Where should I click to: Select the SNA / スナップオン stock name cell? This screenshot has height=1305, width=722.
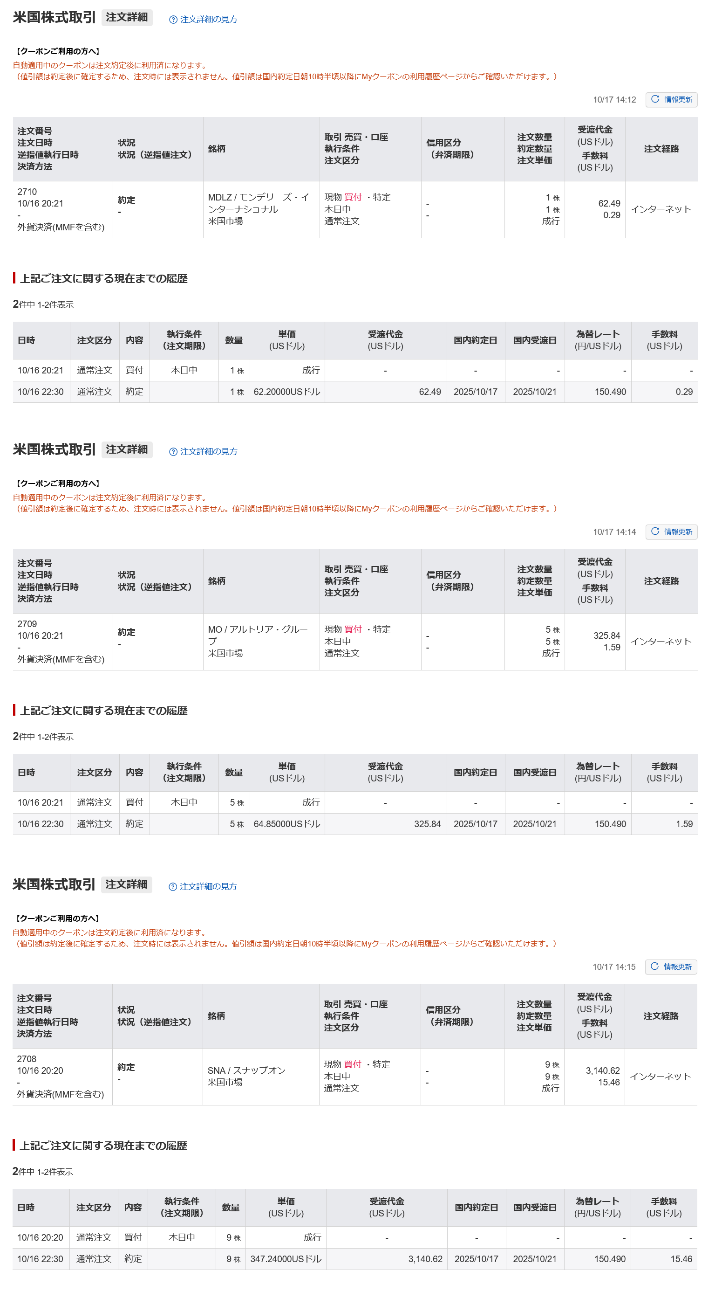pyautogui.click(x=246, y=1076)
